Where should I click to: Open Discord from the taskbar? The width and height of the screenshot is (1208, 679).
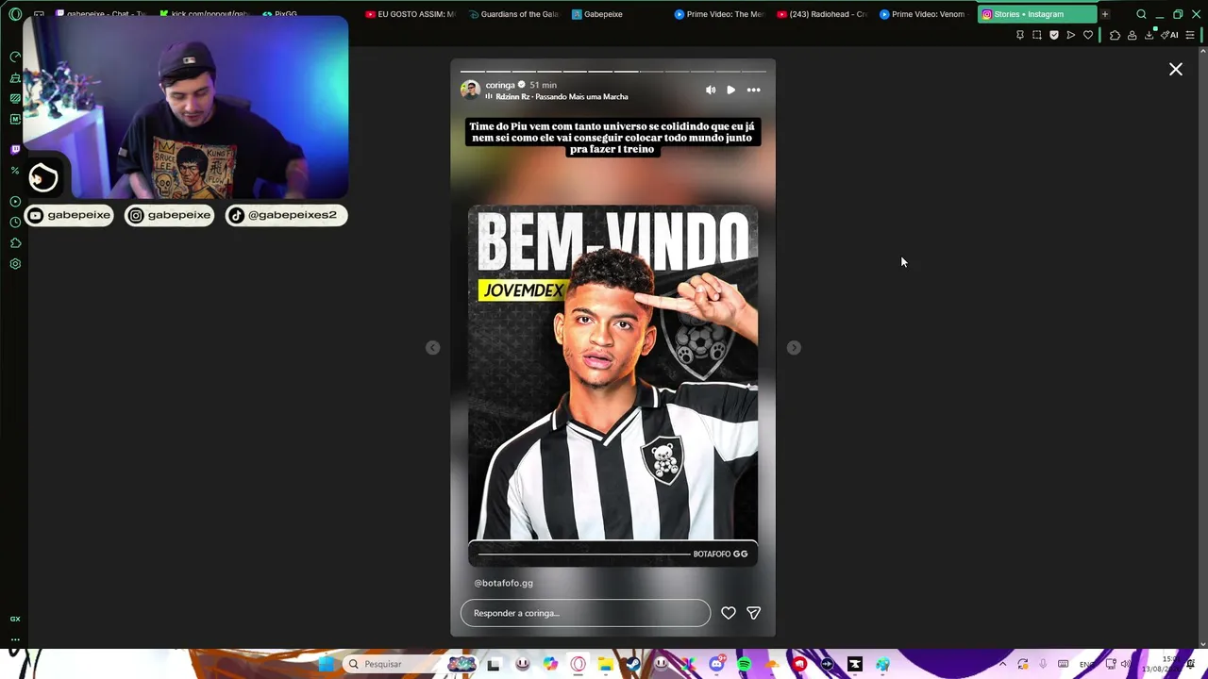point(716,664)
